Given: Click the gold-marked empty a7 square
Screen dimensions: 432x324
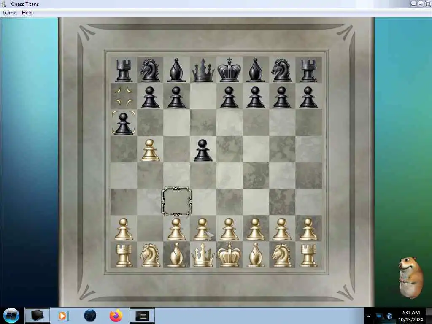Looking at the screenshot, I should [x=124, y=97].
